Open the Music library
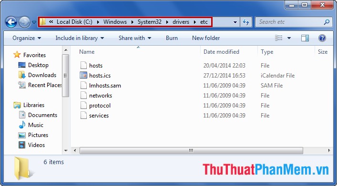This screenshot has height=186, width=337. pyautogui.click(x=36, y=125)
